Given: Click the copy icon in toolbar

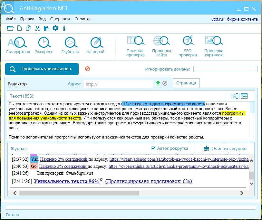Looking at the screenshot, I should coord(28,28).
